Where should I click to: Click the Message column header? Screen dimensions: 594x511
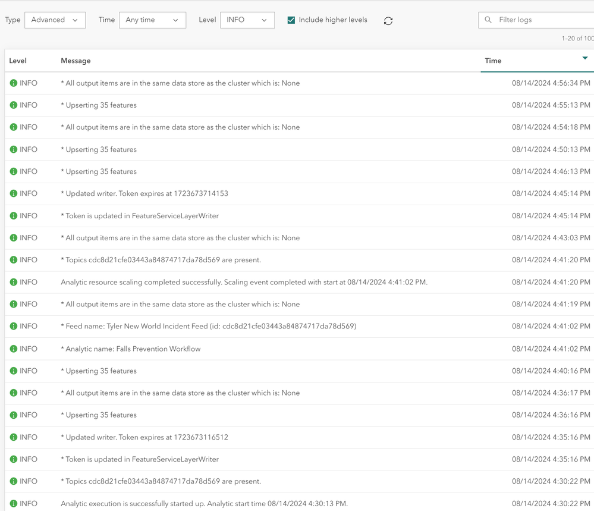76,61
